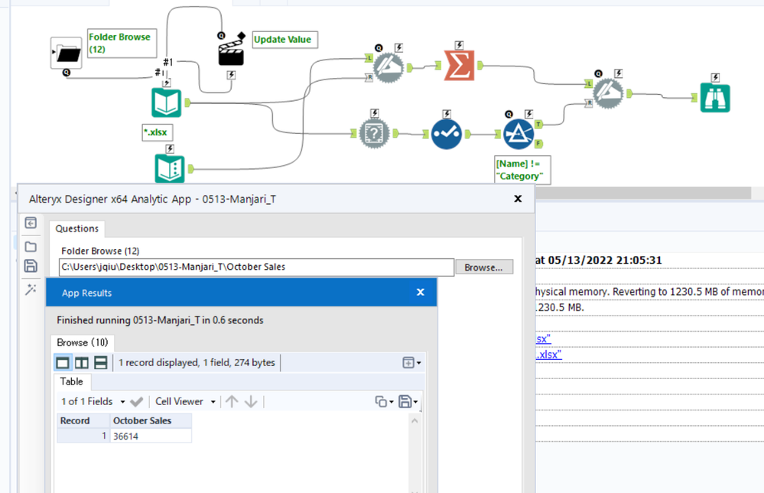The height and width of the screenshot is (493, 764).
Task: Click the collapse panel arrow icon in app sidebar
Action: pyautogui.click(x=31, y=222)
